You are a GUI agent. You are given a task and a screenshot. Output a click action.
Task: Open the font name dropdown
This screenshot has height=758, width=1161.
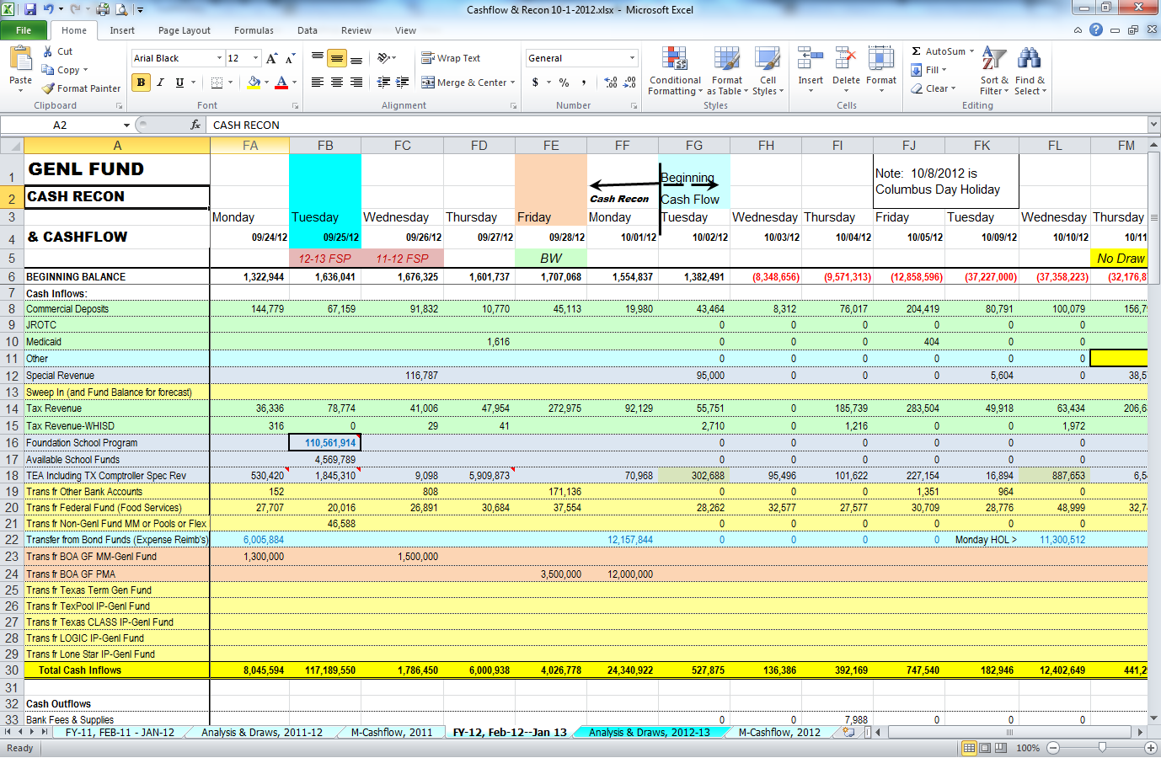(219, 58)
